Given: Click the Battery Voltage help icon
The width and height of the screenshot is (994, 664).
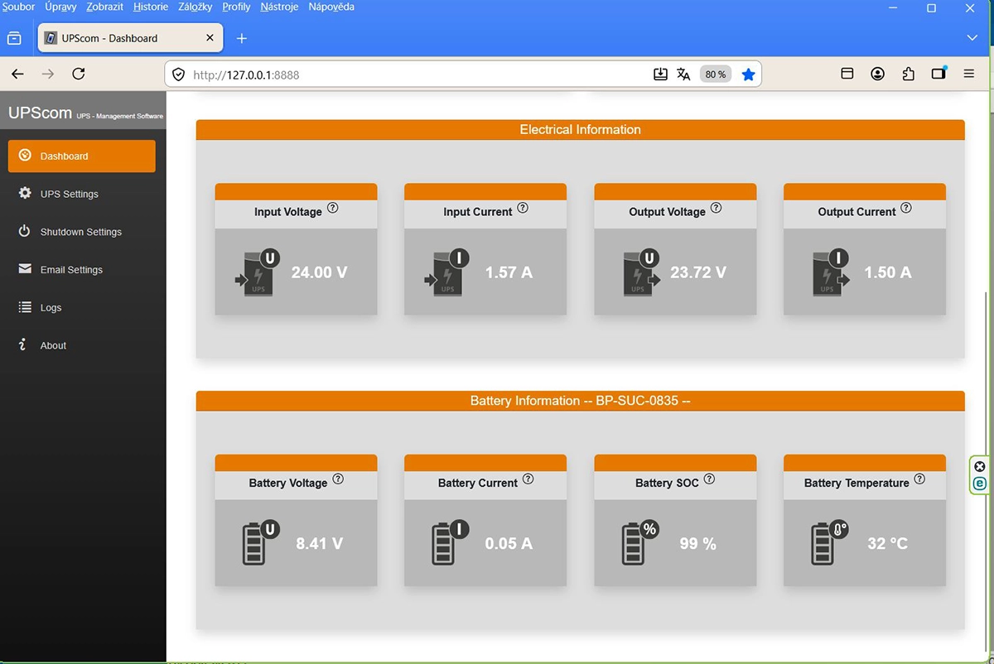Looking at the screenshot, I should pyautogui.click(x=338, y=479).
